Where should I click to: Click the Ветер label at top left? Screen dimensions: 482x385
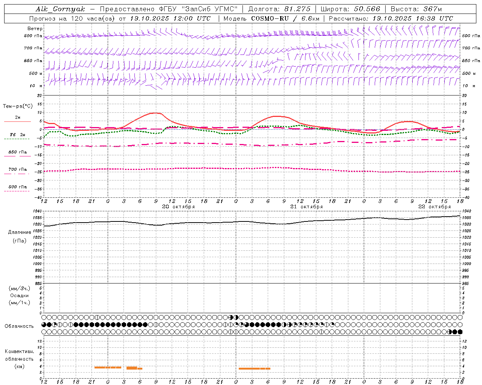(x=35, y=29)
